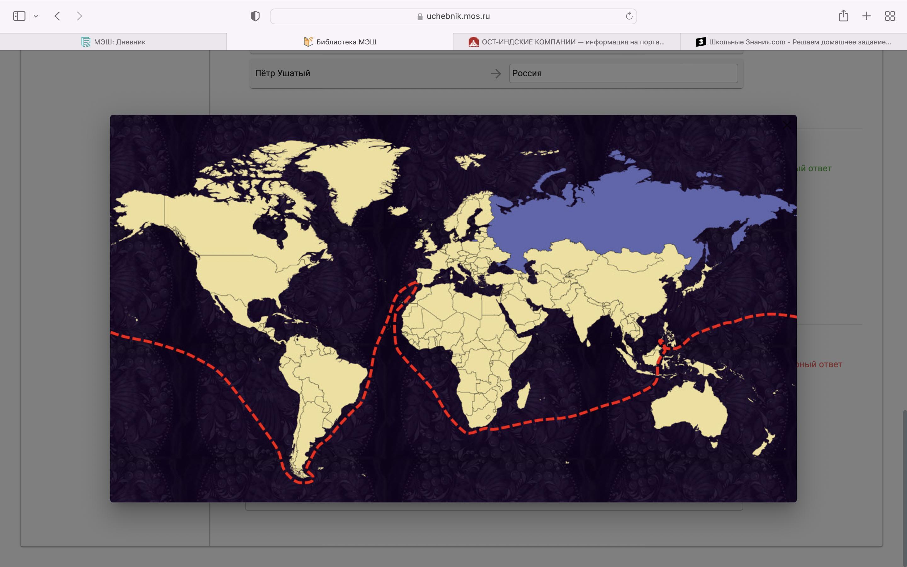Go back to the previous page

pos(57,16)
